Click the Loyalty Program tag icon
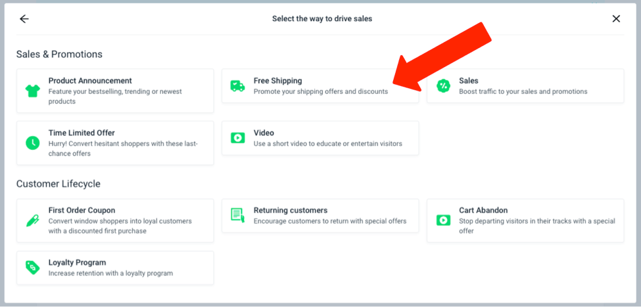Image resolution: width=641 pixels, height=307 pixels. (32, 267)
